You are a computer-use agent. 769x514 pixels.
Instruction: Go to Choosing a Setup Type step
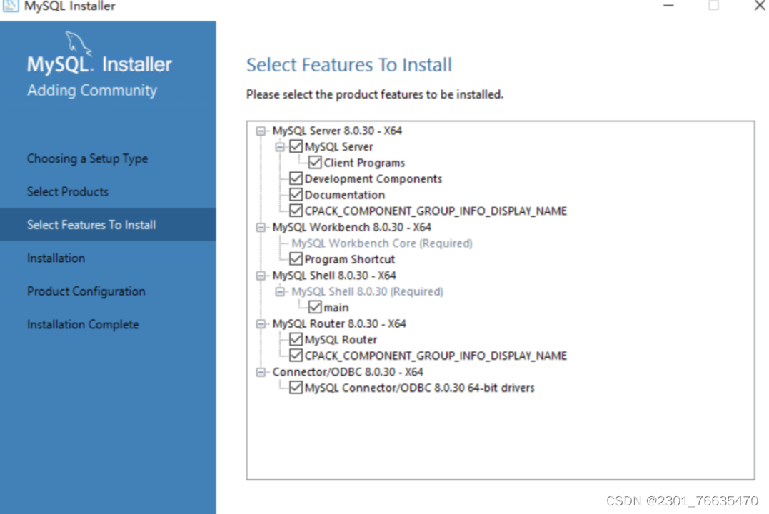point(87,159)
